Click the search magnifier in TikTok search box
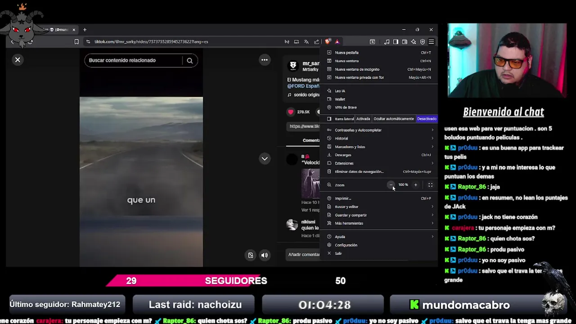The height and width of the screenshot is (324, 576). tap(190, 60)
